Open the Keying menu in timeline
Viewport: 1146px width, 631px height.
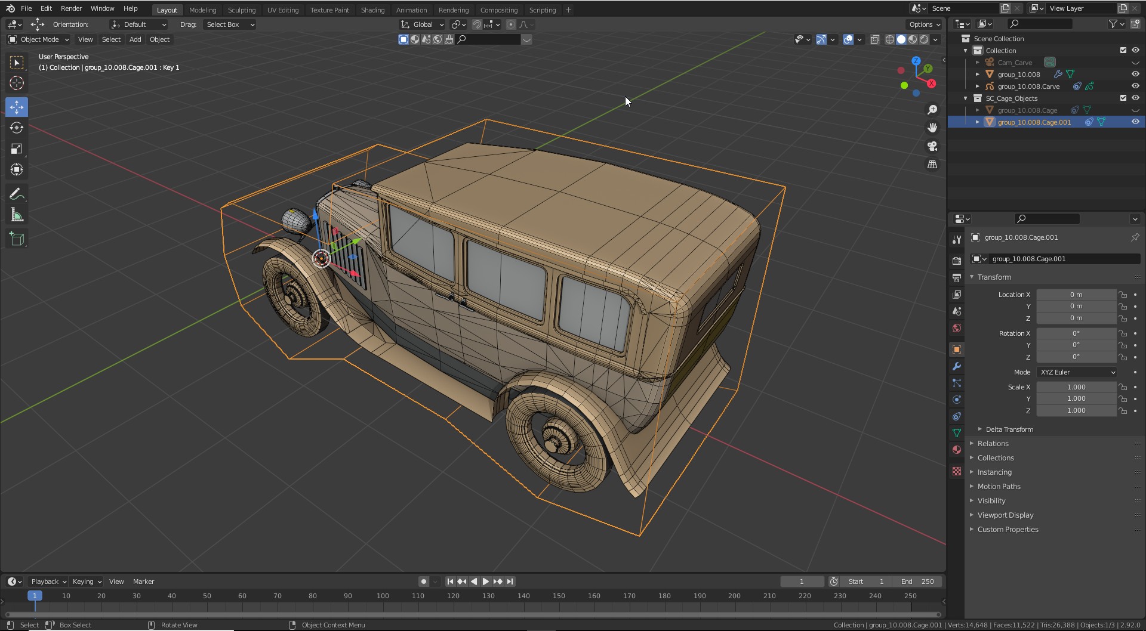pyautogui.click(x=87, y=581)
